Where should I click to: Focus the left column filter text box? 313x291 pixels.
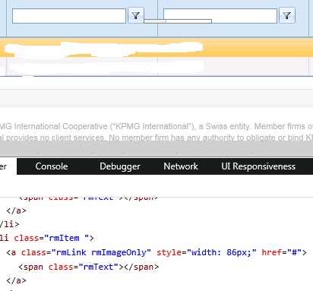(69, 16)
